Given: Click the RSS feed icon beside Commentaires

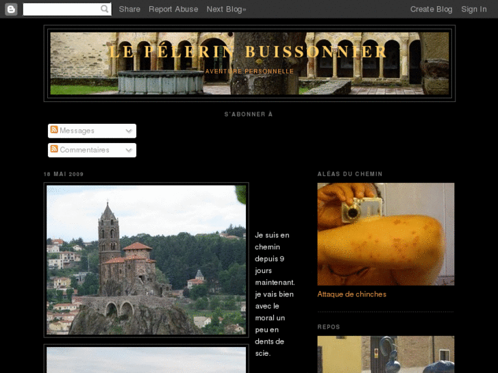Looking at the screenshot, I should [x=54, y=149].
